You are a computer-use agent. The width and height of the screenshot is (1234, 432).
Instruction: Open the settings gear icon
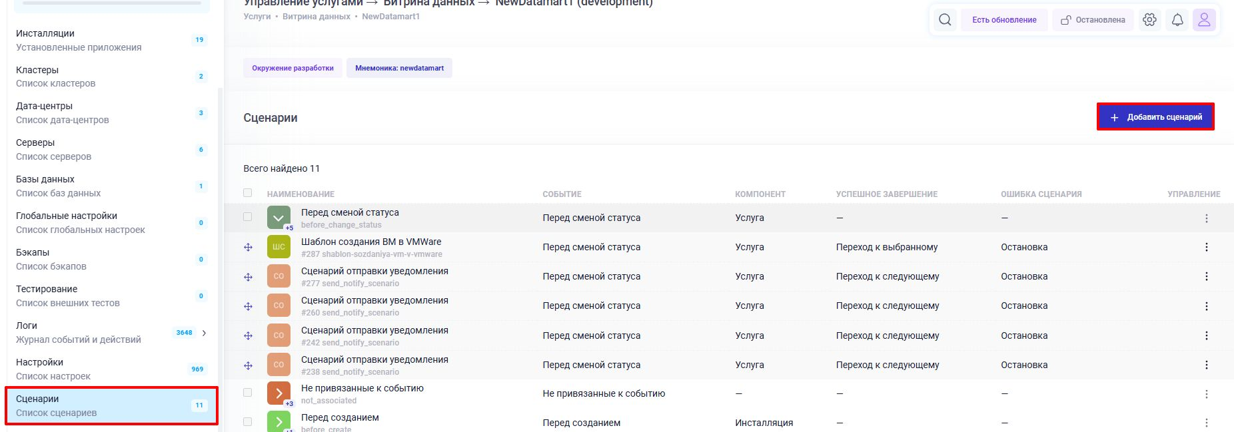[1149, 20]
